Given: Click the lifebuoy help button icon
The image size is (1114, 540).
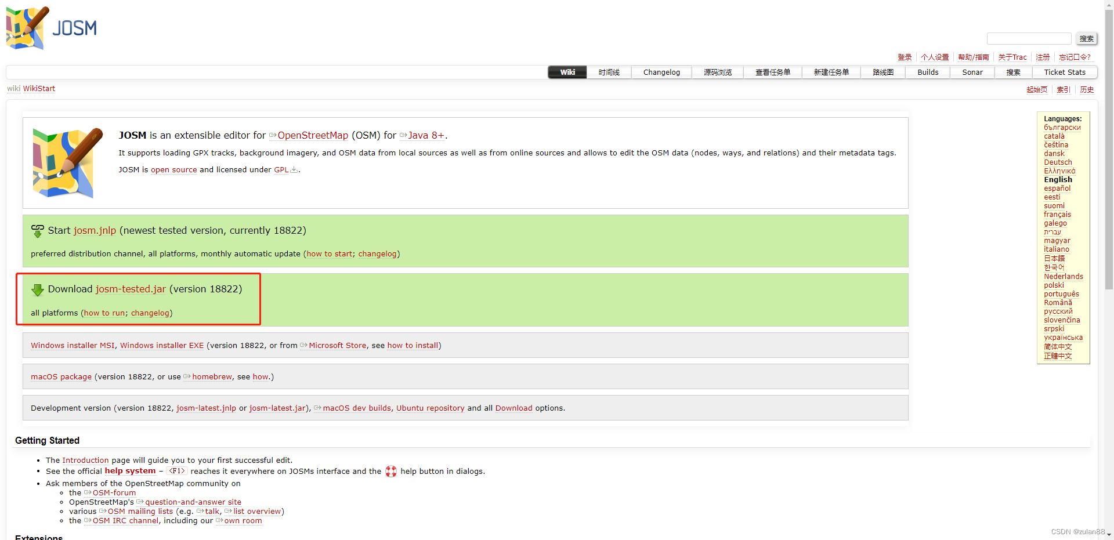Looking at the screenshot, I should pos(390,472).
